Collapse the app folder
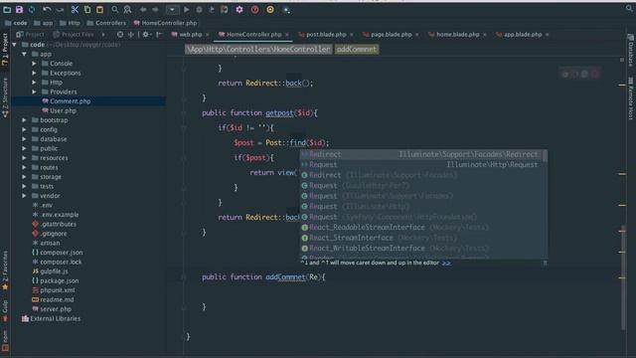Screen dimensions: 636x358 [24, 54]
